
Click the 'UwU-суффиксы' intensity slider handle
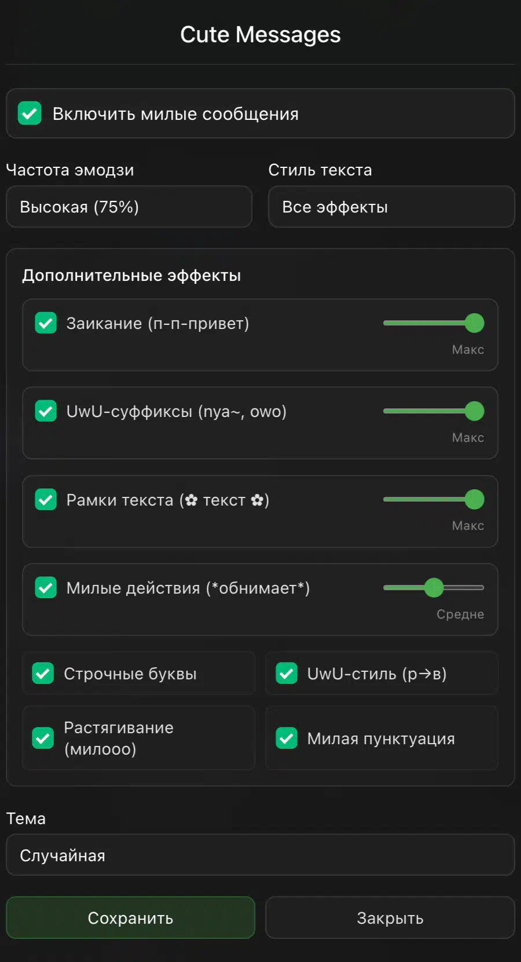pos(474,411)
